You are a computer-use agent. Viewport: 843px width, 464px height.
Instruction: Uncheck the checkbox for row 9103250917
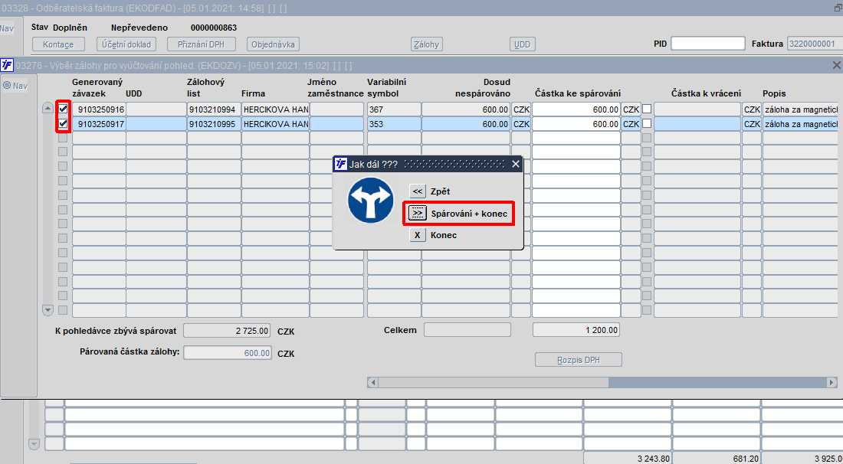tap(63, 123)
